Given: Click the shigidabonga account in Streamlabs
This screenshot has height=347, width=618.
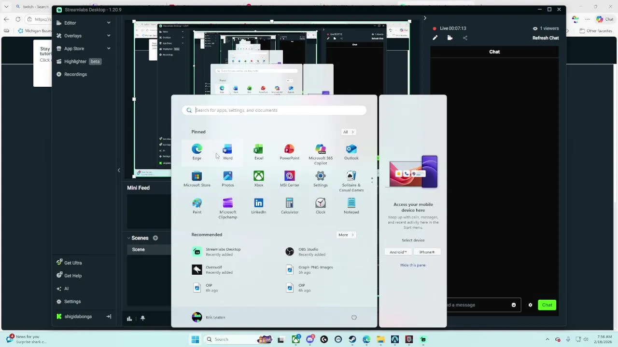Looking at the screenshot, I should 78,317.
